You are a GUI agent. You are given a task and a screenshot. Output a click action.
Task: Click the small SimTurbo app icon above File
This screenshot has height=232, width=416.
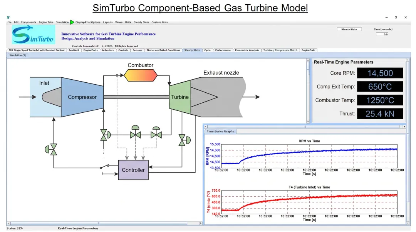tap(8, 17)
